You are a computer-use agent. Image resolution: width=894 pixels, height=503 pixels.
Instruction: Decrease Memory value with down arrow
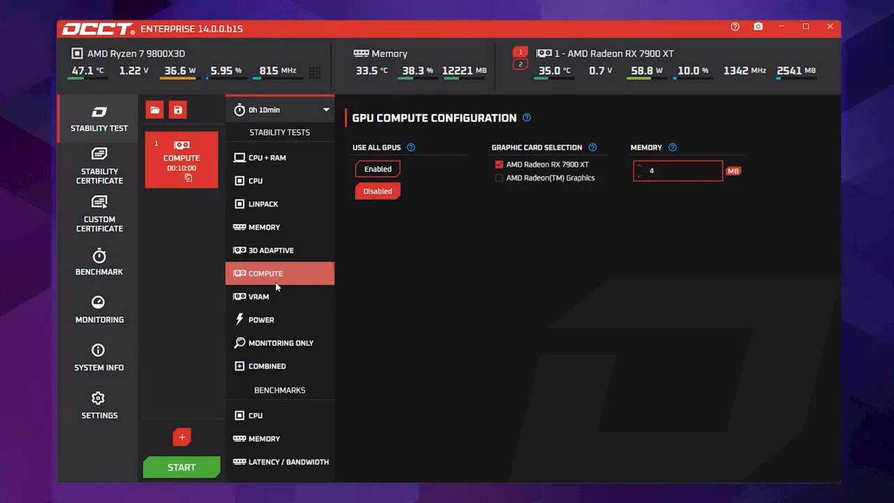point(639,175)
